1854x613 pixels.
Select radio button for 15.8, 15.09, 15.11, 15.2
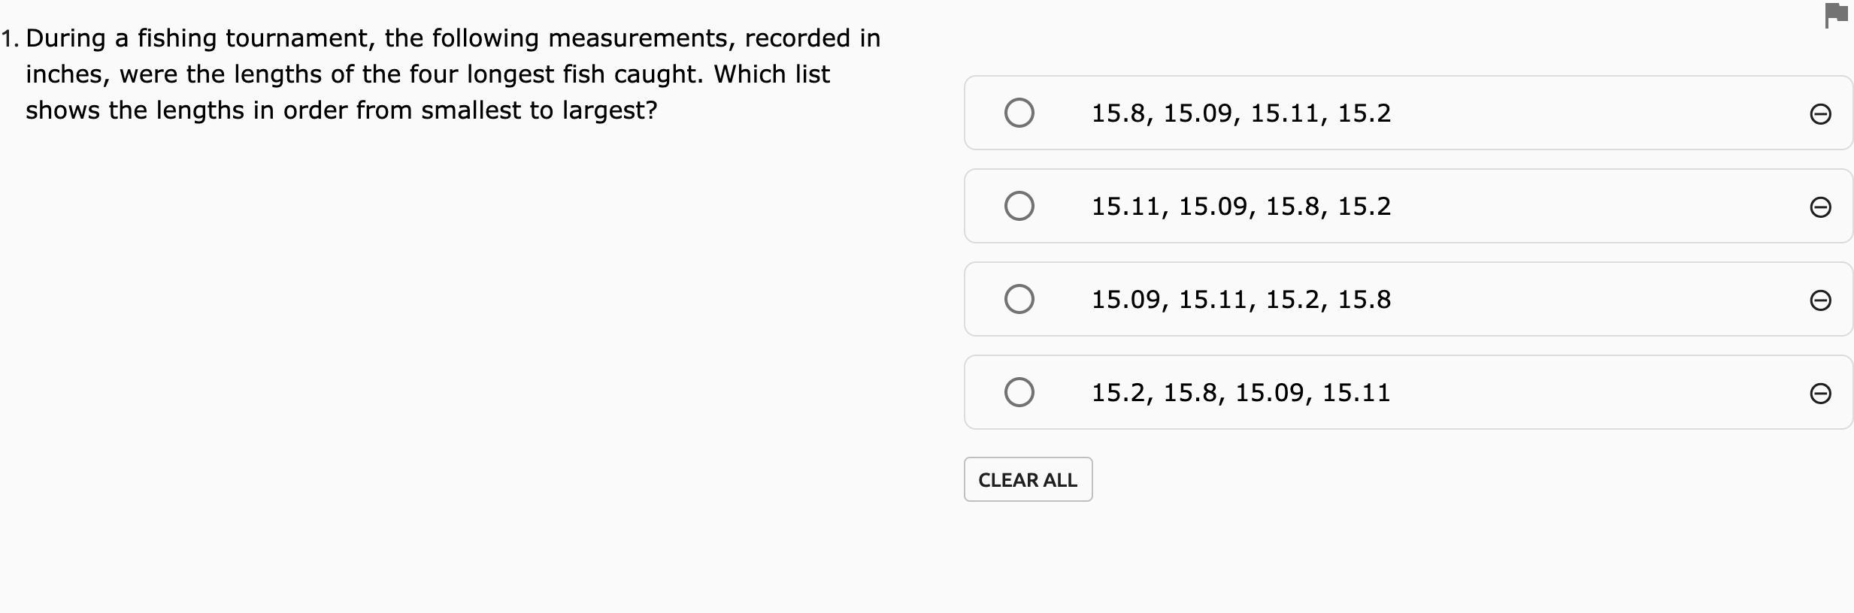[x=1019, y=113]
